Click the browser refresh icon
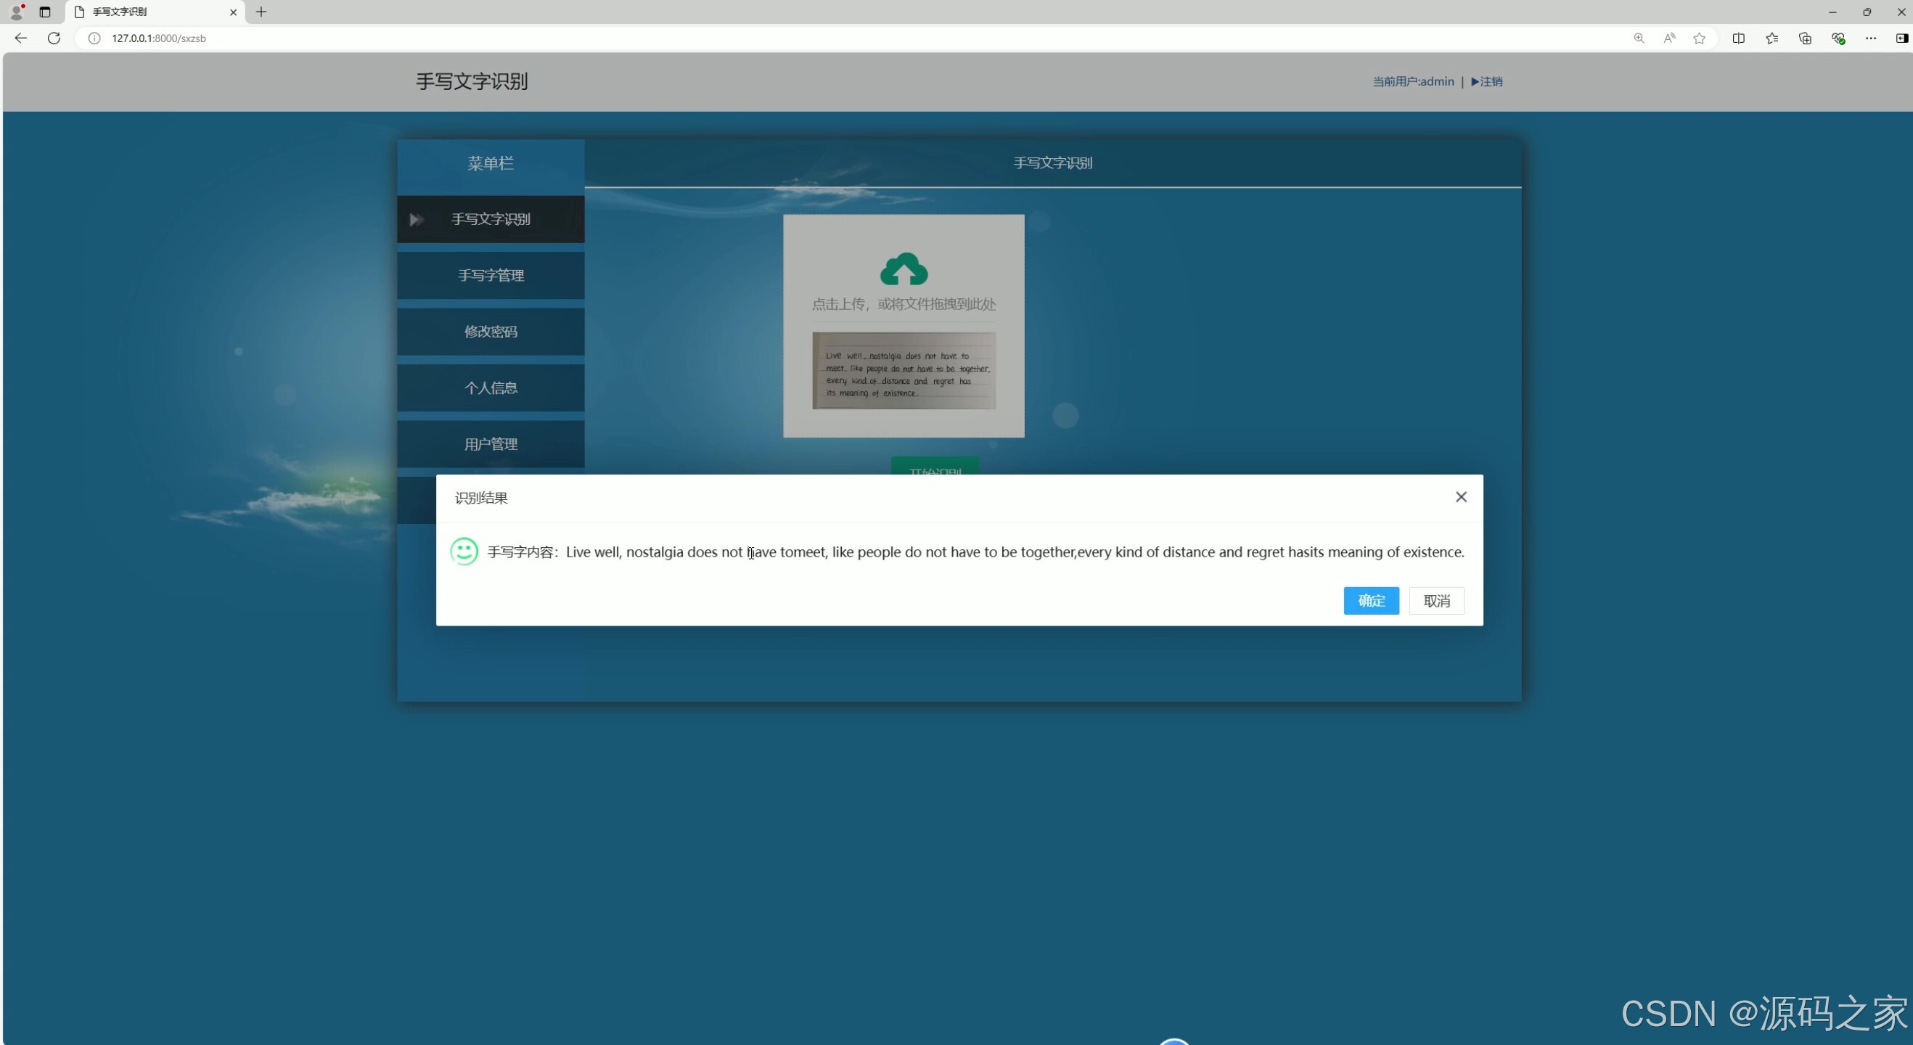Screen dimensions: 1913x1045 [54, 38]
